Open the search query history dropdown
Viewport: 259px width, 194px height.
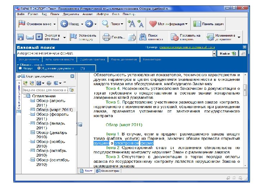(x=214, y=54)
